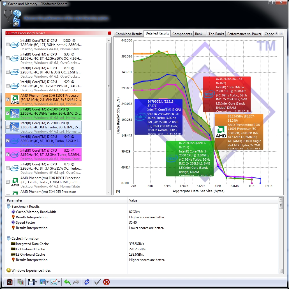Tick the Core i7 X 980 checkbox
The width and height of the screenshot is (289, 289).
point(8,45)
